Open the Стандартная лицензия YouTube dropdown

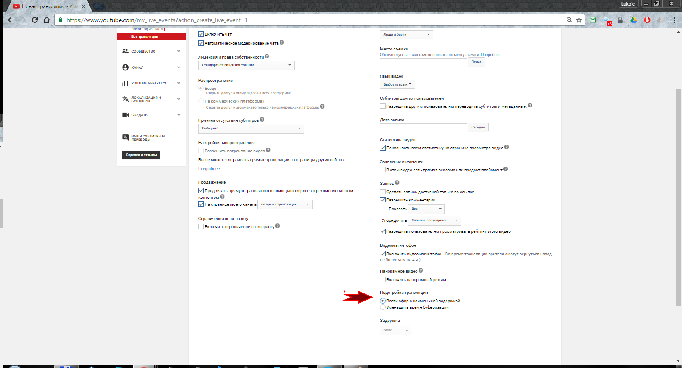tap(246, 65)
